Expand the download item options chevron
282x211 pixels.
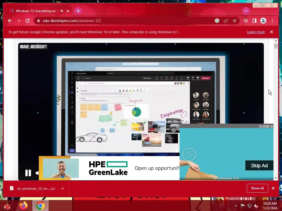point(63,188)
